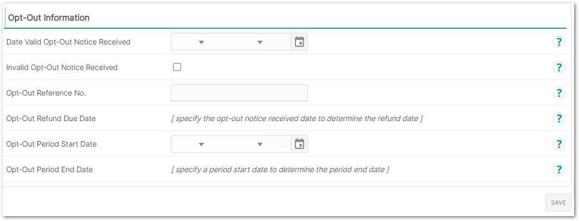Show help for Opt-Out Reference No.
Image resolution: width=579 pixels, height=221 pixels.
pyautogui.click(x=559, y=93)
